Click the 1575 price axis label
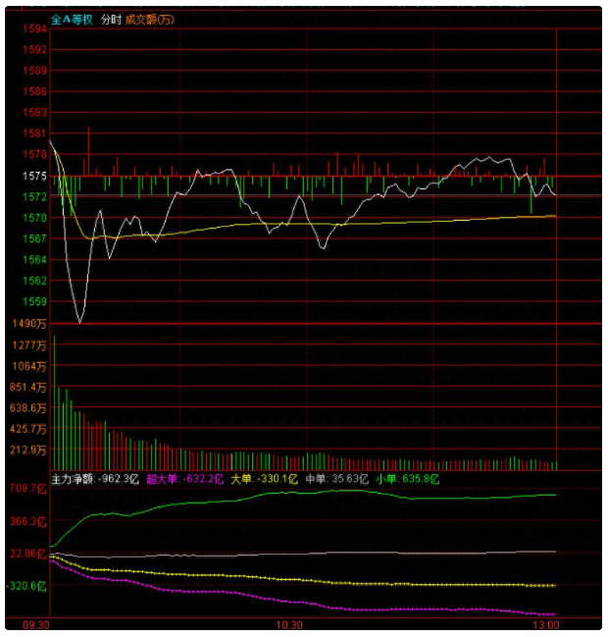608x637 pixels. tap(34, 176)
